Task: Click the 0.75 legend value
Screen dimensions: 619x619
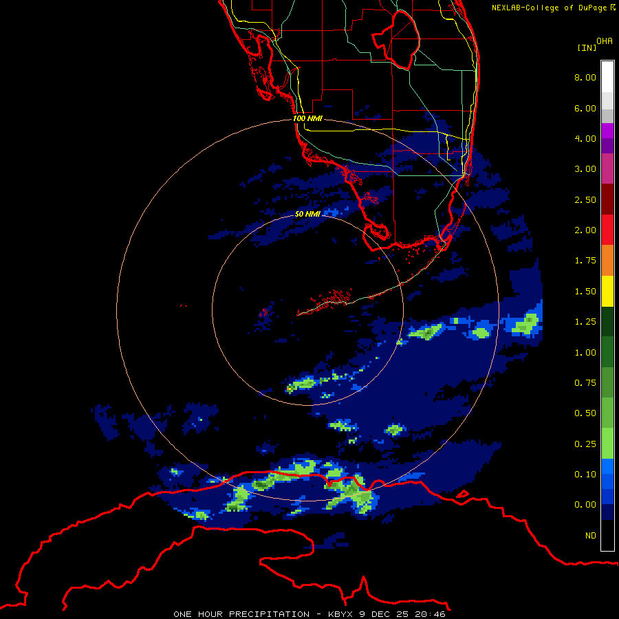Action: (x=585, y=383)
